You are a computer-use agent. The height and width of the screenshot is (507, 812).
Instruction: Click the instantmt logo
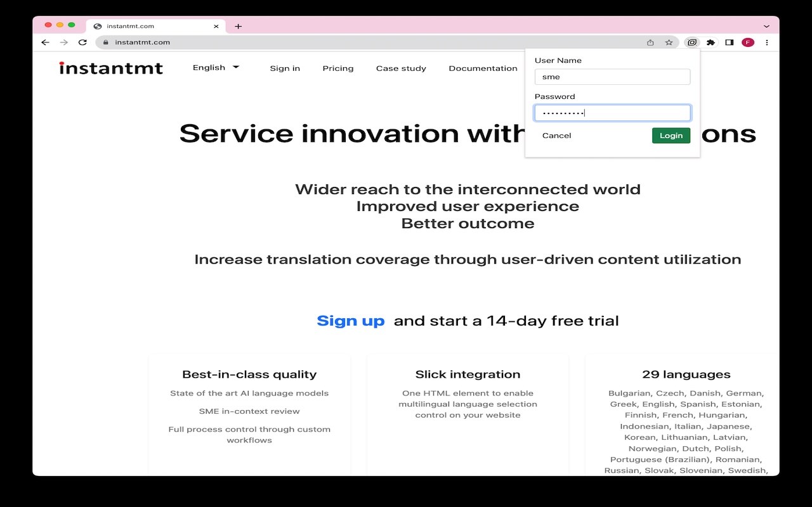[x=111, y=68]
